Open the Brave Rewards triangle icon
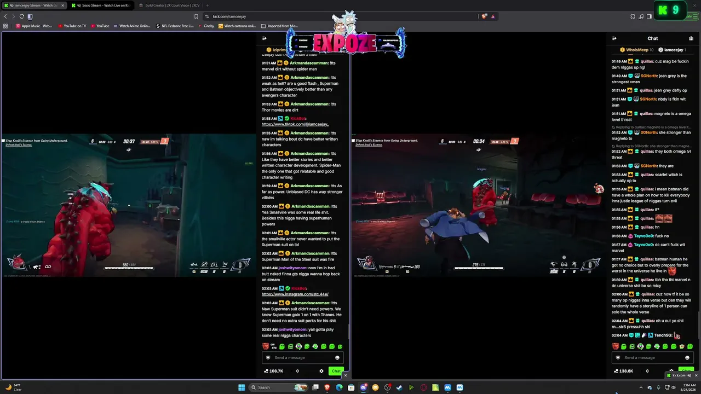 click(493, 16)
